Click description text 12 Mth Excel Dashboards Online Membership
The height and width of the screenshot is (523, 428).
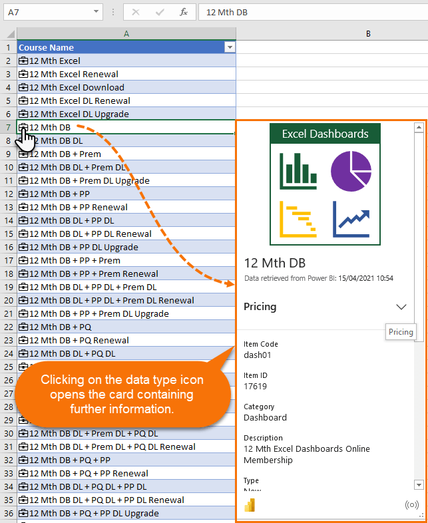(x=307, y=454)
